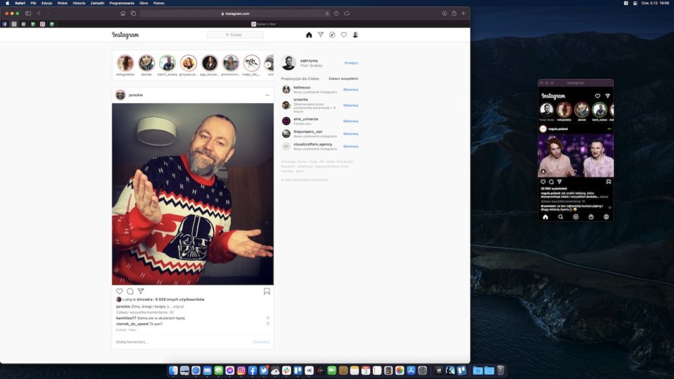Open Finder from the Dock
This screenshot has width=674, height=379.
(173, 370)
